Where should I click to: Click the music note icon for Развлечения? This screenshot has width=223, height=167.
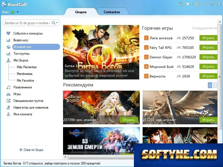tap(8, 87)
